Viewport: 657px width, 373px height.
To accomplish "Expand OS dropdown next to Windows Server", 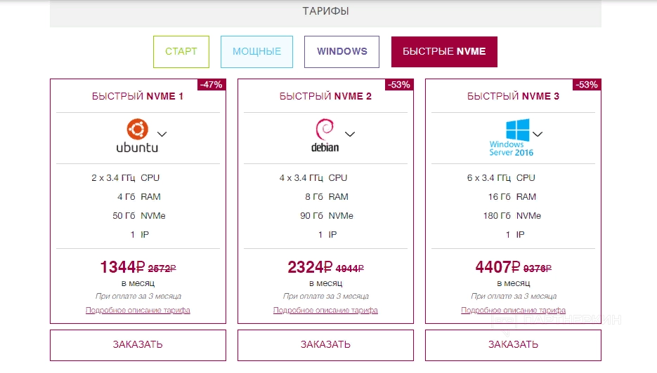I will (x=538, y=134).
